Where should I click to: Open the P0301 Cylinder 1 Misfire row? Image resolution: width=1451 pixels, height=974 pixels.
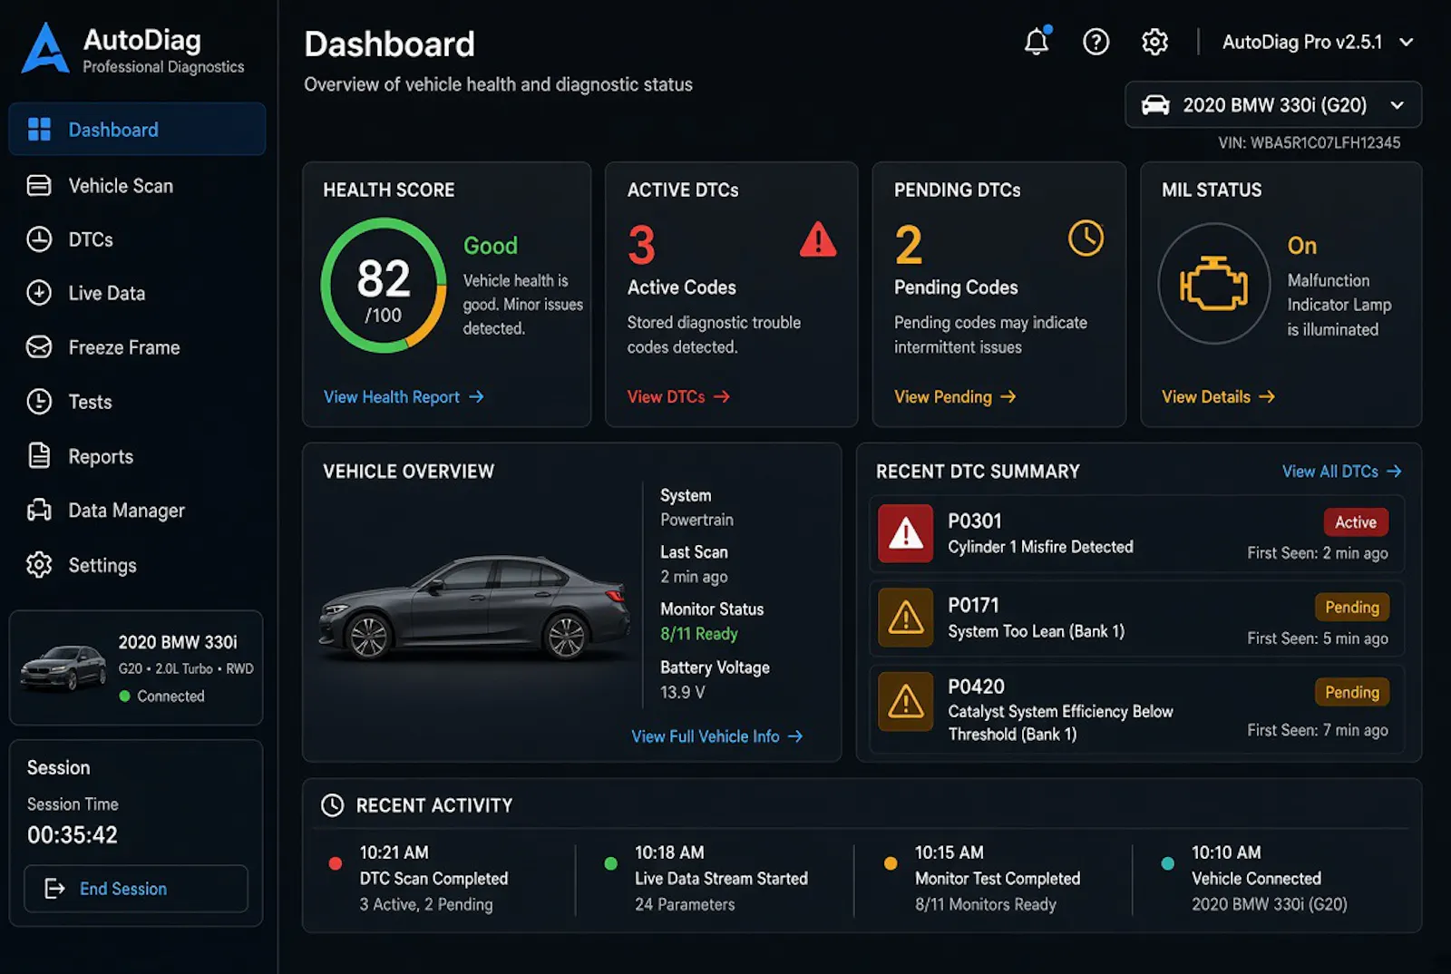click(x=1137, y=534)
